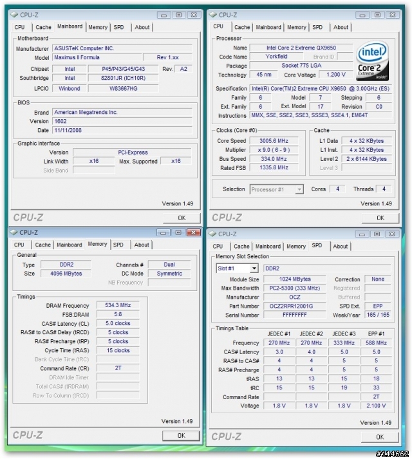Click OK in Memory CPU-Z window
The width and height of the screenshot is (412, 459).
[x=182, y=436]
